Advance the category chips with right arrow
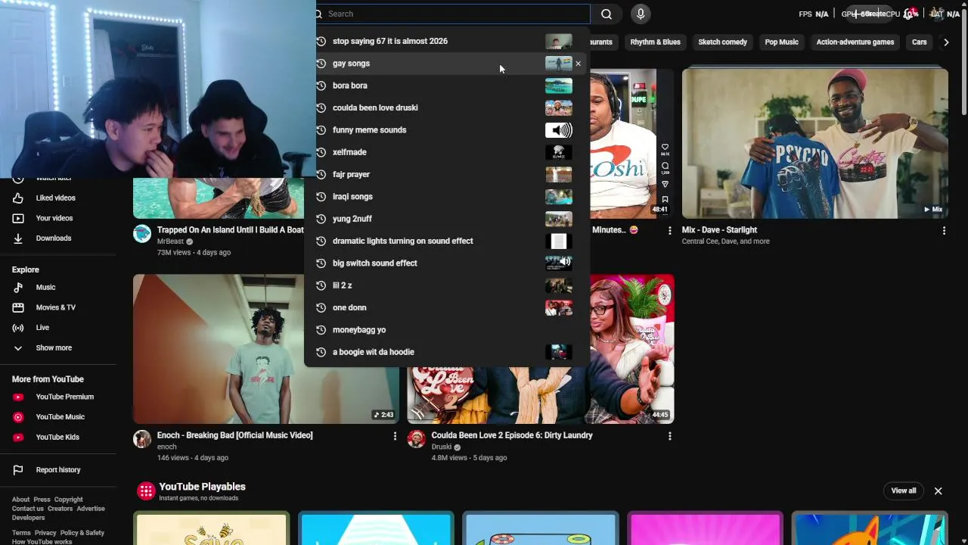The width and height of the screenshot is (968, 545). tap(945, 42)
